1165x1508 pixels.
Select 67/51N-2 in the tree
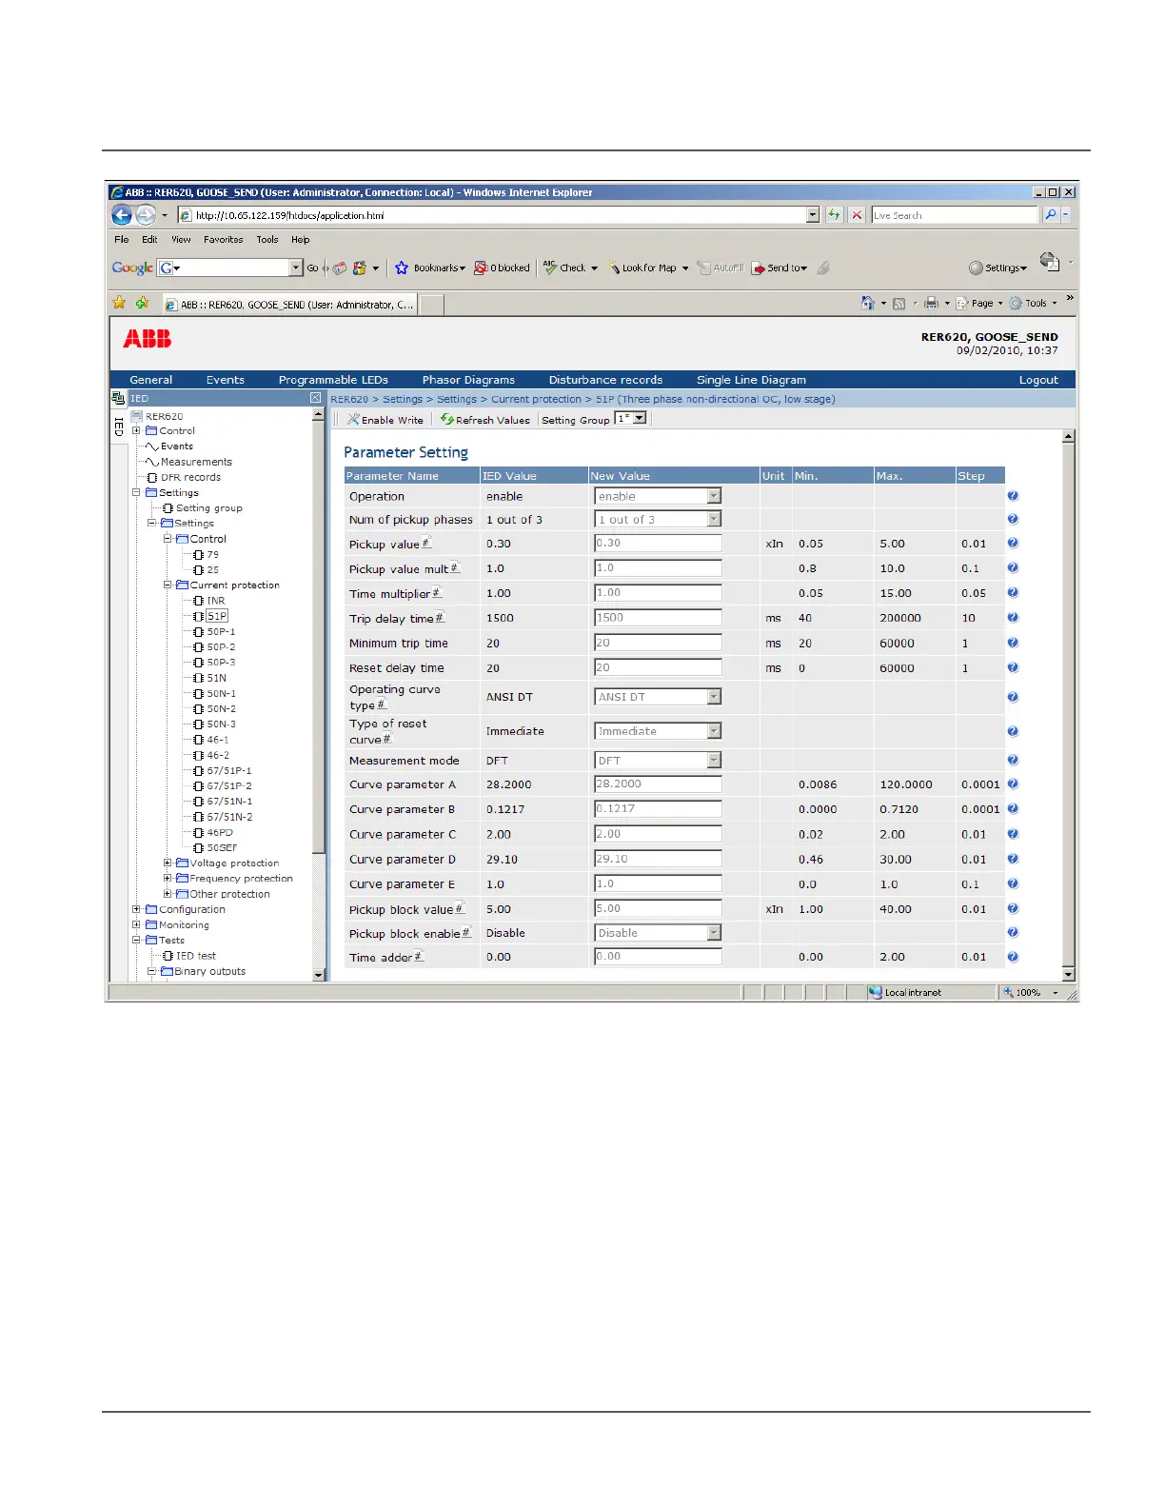pyautogui.click(x=229, y=817)
